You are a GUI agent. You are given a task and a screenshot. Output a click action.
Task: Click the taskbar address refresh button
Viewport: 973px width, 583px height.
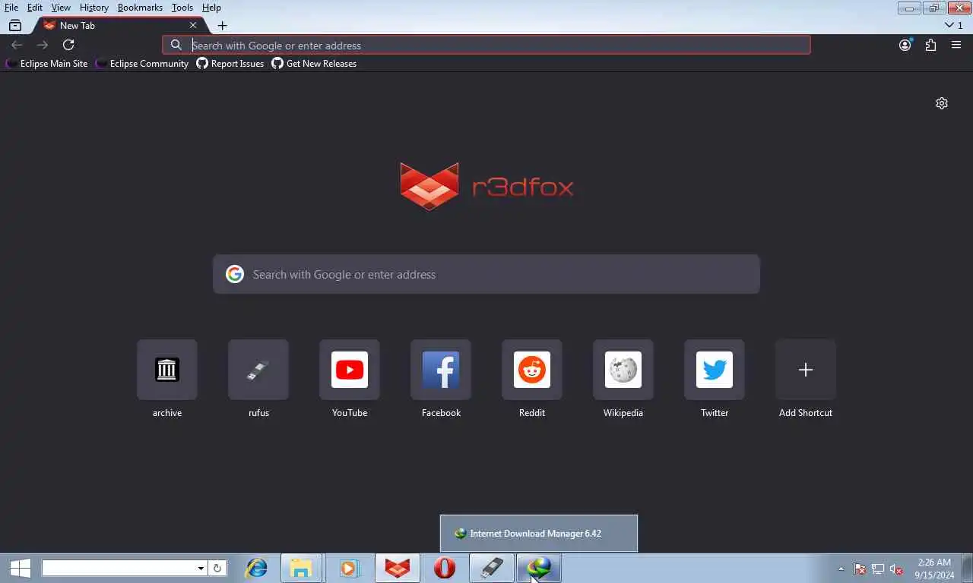(x=217, y=568)
